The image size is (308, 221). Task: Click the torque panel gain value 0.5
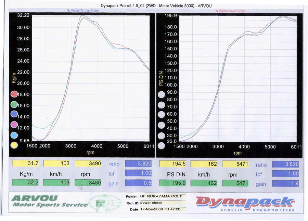pos(138,183)
